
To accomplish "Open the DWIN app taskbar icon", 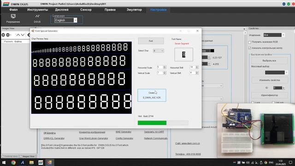I will (x=41, y=162).
